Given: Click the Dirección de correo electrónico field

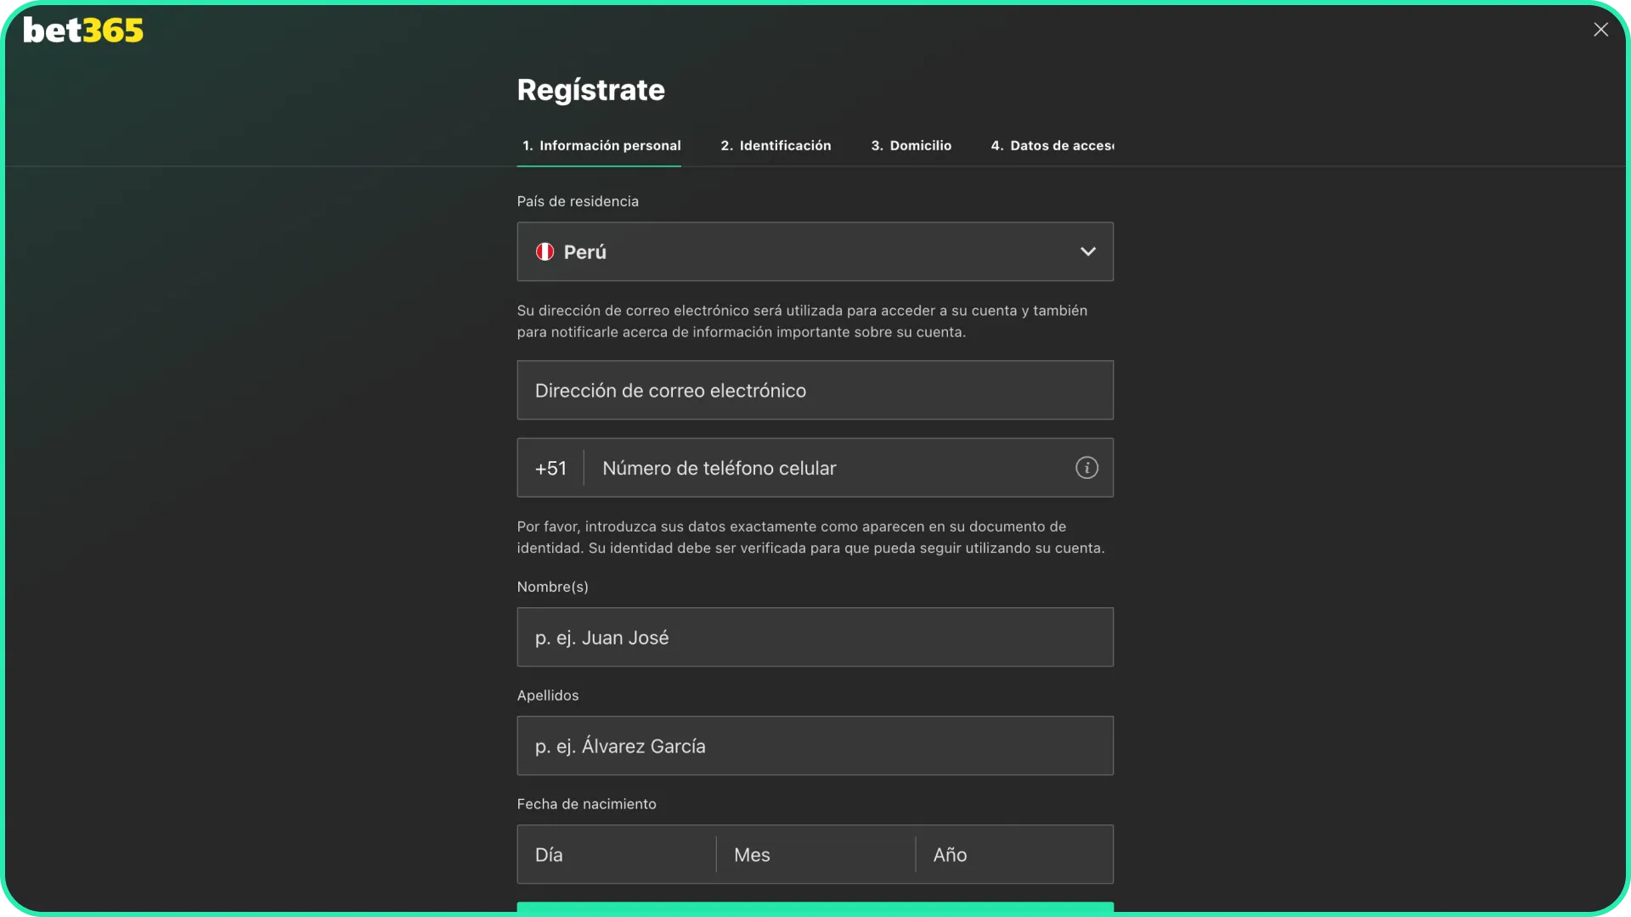Looking at the screenshot, I should [x=815, y=390].
